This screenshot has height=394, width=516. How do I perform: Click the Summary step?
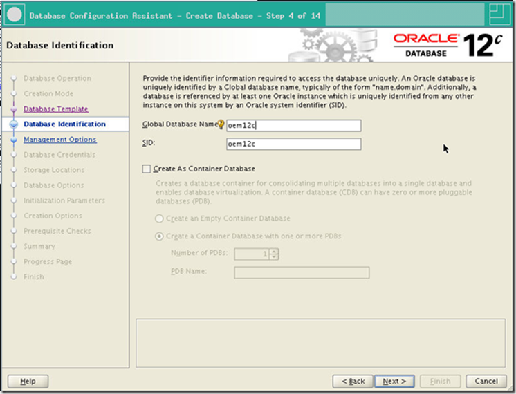(x=39, y=246)
